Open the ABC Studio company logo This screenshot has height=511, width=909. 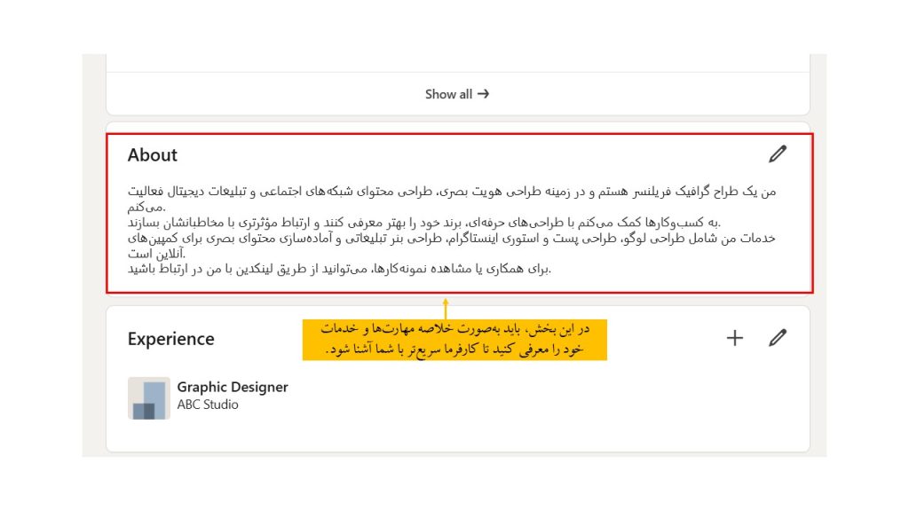click(x=149, y=398)
